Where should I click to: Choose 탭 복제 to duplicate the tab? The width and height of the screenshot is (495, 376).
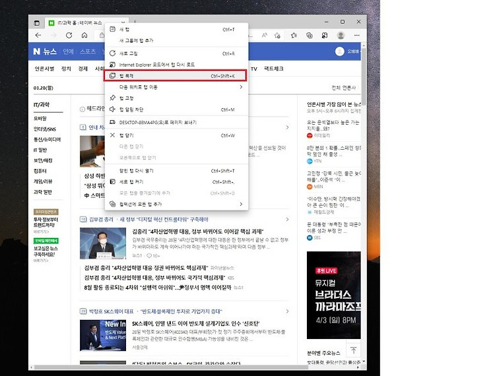(x=175, y=76)
